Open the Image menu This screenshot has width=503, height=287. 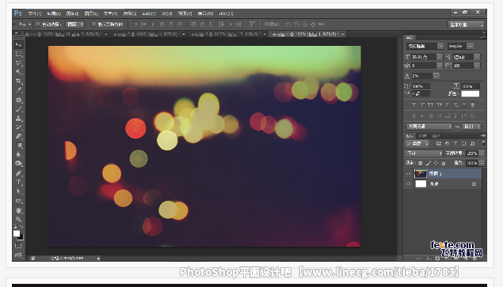click(x=73, y=13)
